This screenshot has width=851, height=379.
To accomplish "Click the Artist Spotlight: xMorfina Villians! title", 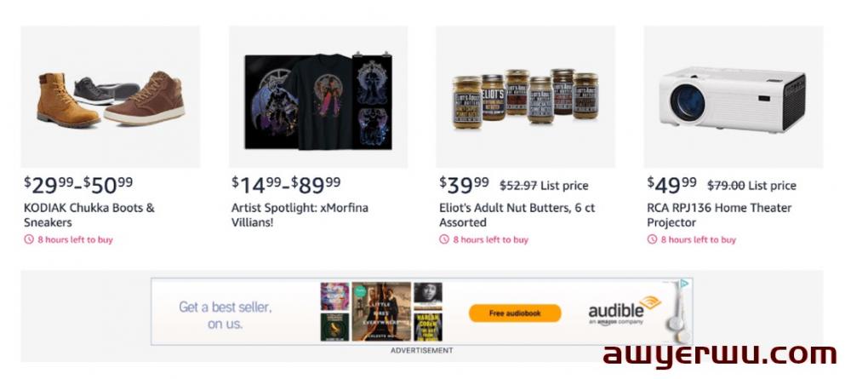I will click(300, 215).
